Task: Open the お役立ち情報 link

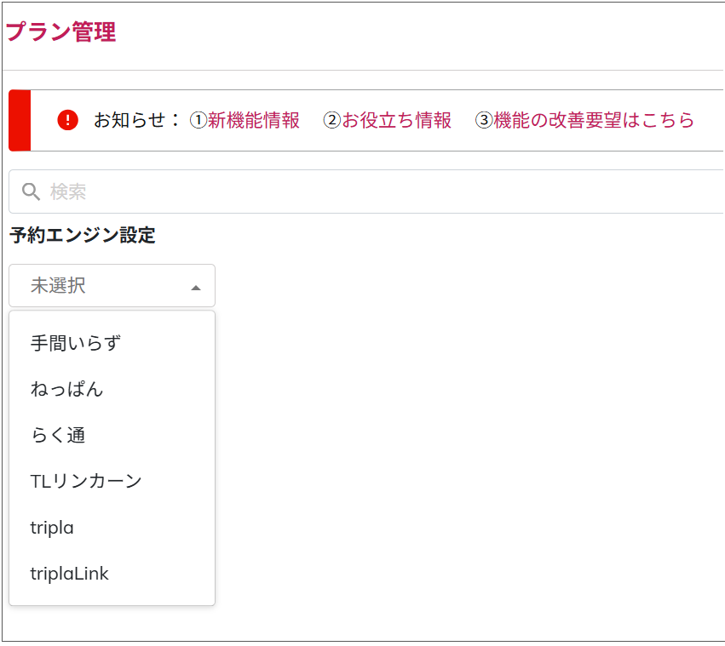Action: click(396, 120)
